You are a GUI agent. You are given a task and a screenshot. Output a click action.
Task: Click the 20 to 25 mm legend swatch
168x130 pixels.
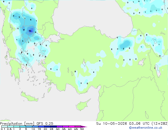pos(47,127)
